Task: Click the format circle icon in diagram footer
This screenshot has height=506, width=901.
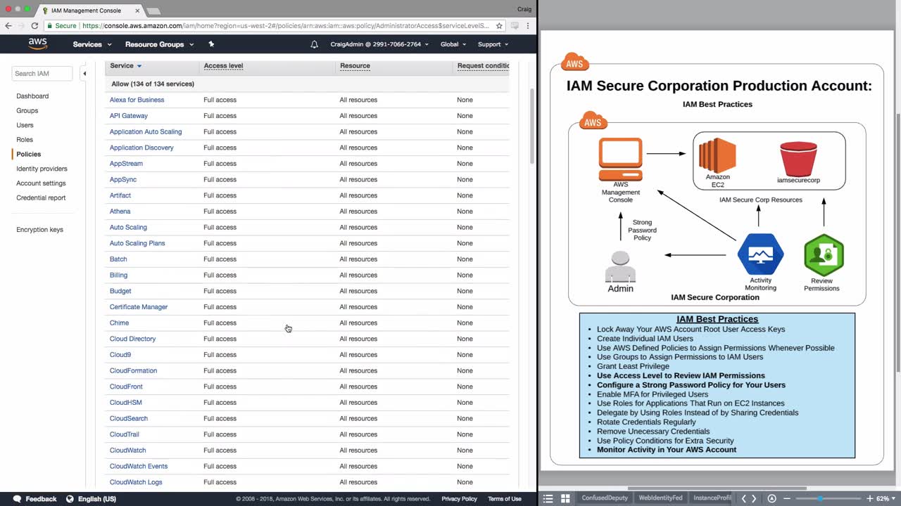Action: point(771,499)
